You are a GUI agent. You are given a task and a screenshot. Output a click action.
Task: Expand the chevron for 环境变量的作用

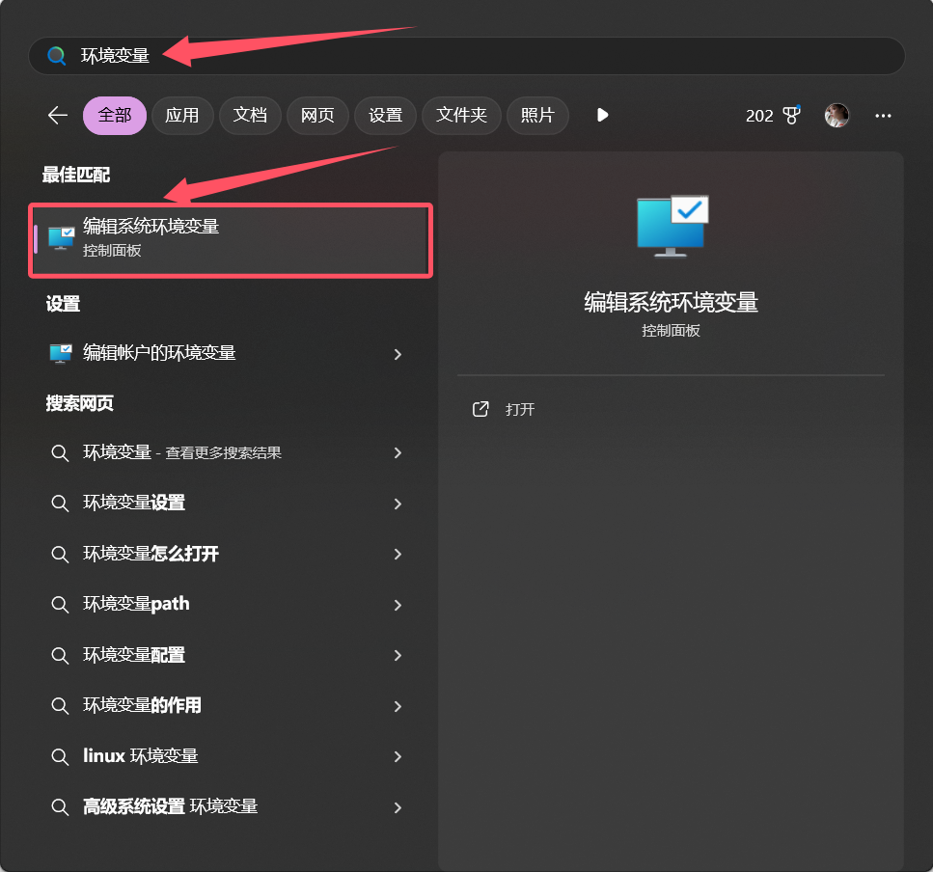[398, 706]
